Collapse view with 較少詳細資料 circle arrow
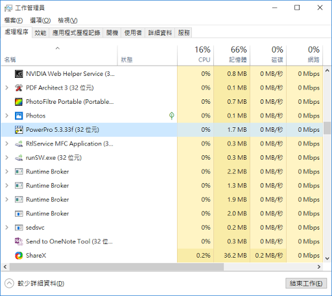Viewport: 332px width, 296px height. [x=9, y=284]
